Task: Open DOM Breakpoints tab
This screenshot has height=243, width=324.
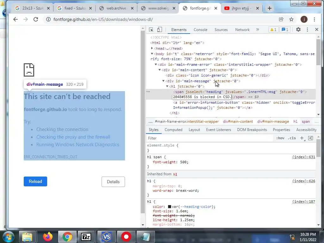Action: coord(252,130)
